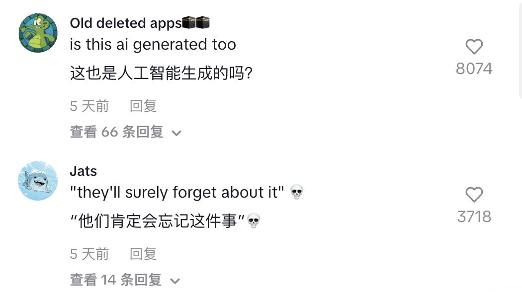Screen dimensions: 522x292
Task: Open the "Old deleted apps" username
Action: click(x=126, y=23)
